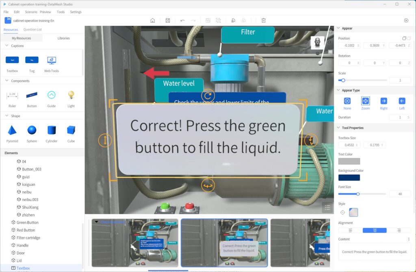Delete the selected element with the trash icon
The height and width of the screenshot is (272, 416).
click(x=263, y=20)
